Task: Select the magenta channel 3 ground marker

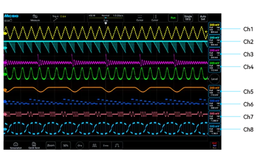Action: [5, 63]
